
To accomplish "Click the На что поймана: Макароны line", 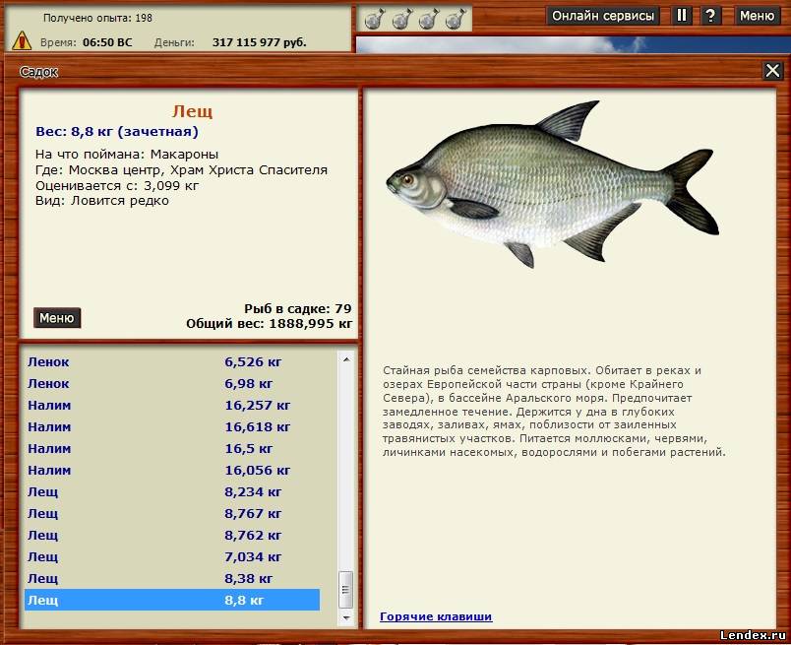I will tap(127, 155).
